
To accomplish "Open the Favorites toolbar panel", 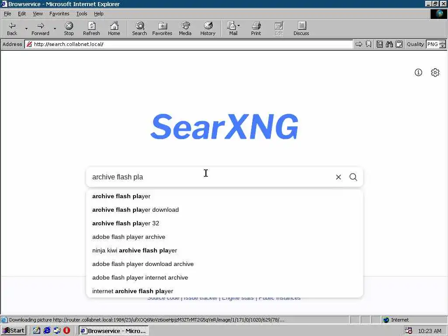I will click(162, 28).
